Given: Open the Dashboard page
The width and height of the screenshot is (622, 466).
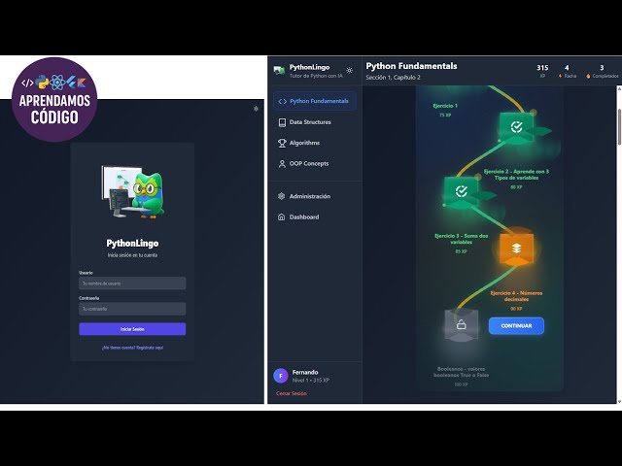Looking at the screenshot, I should 315,216.
